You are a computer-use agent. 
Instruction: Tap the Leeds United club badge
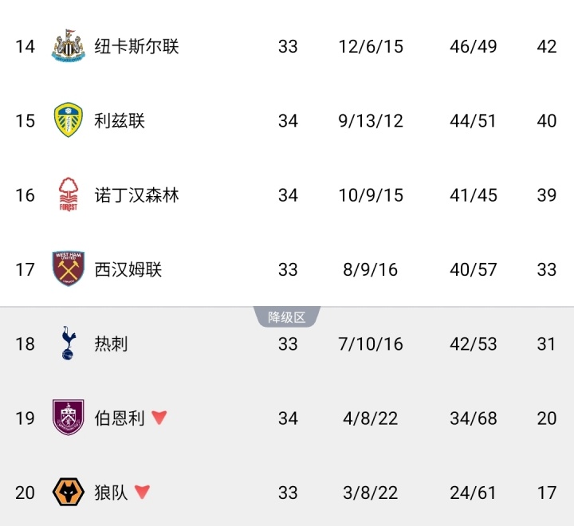point(69,120)
